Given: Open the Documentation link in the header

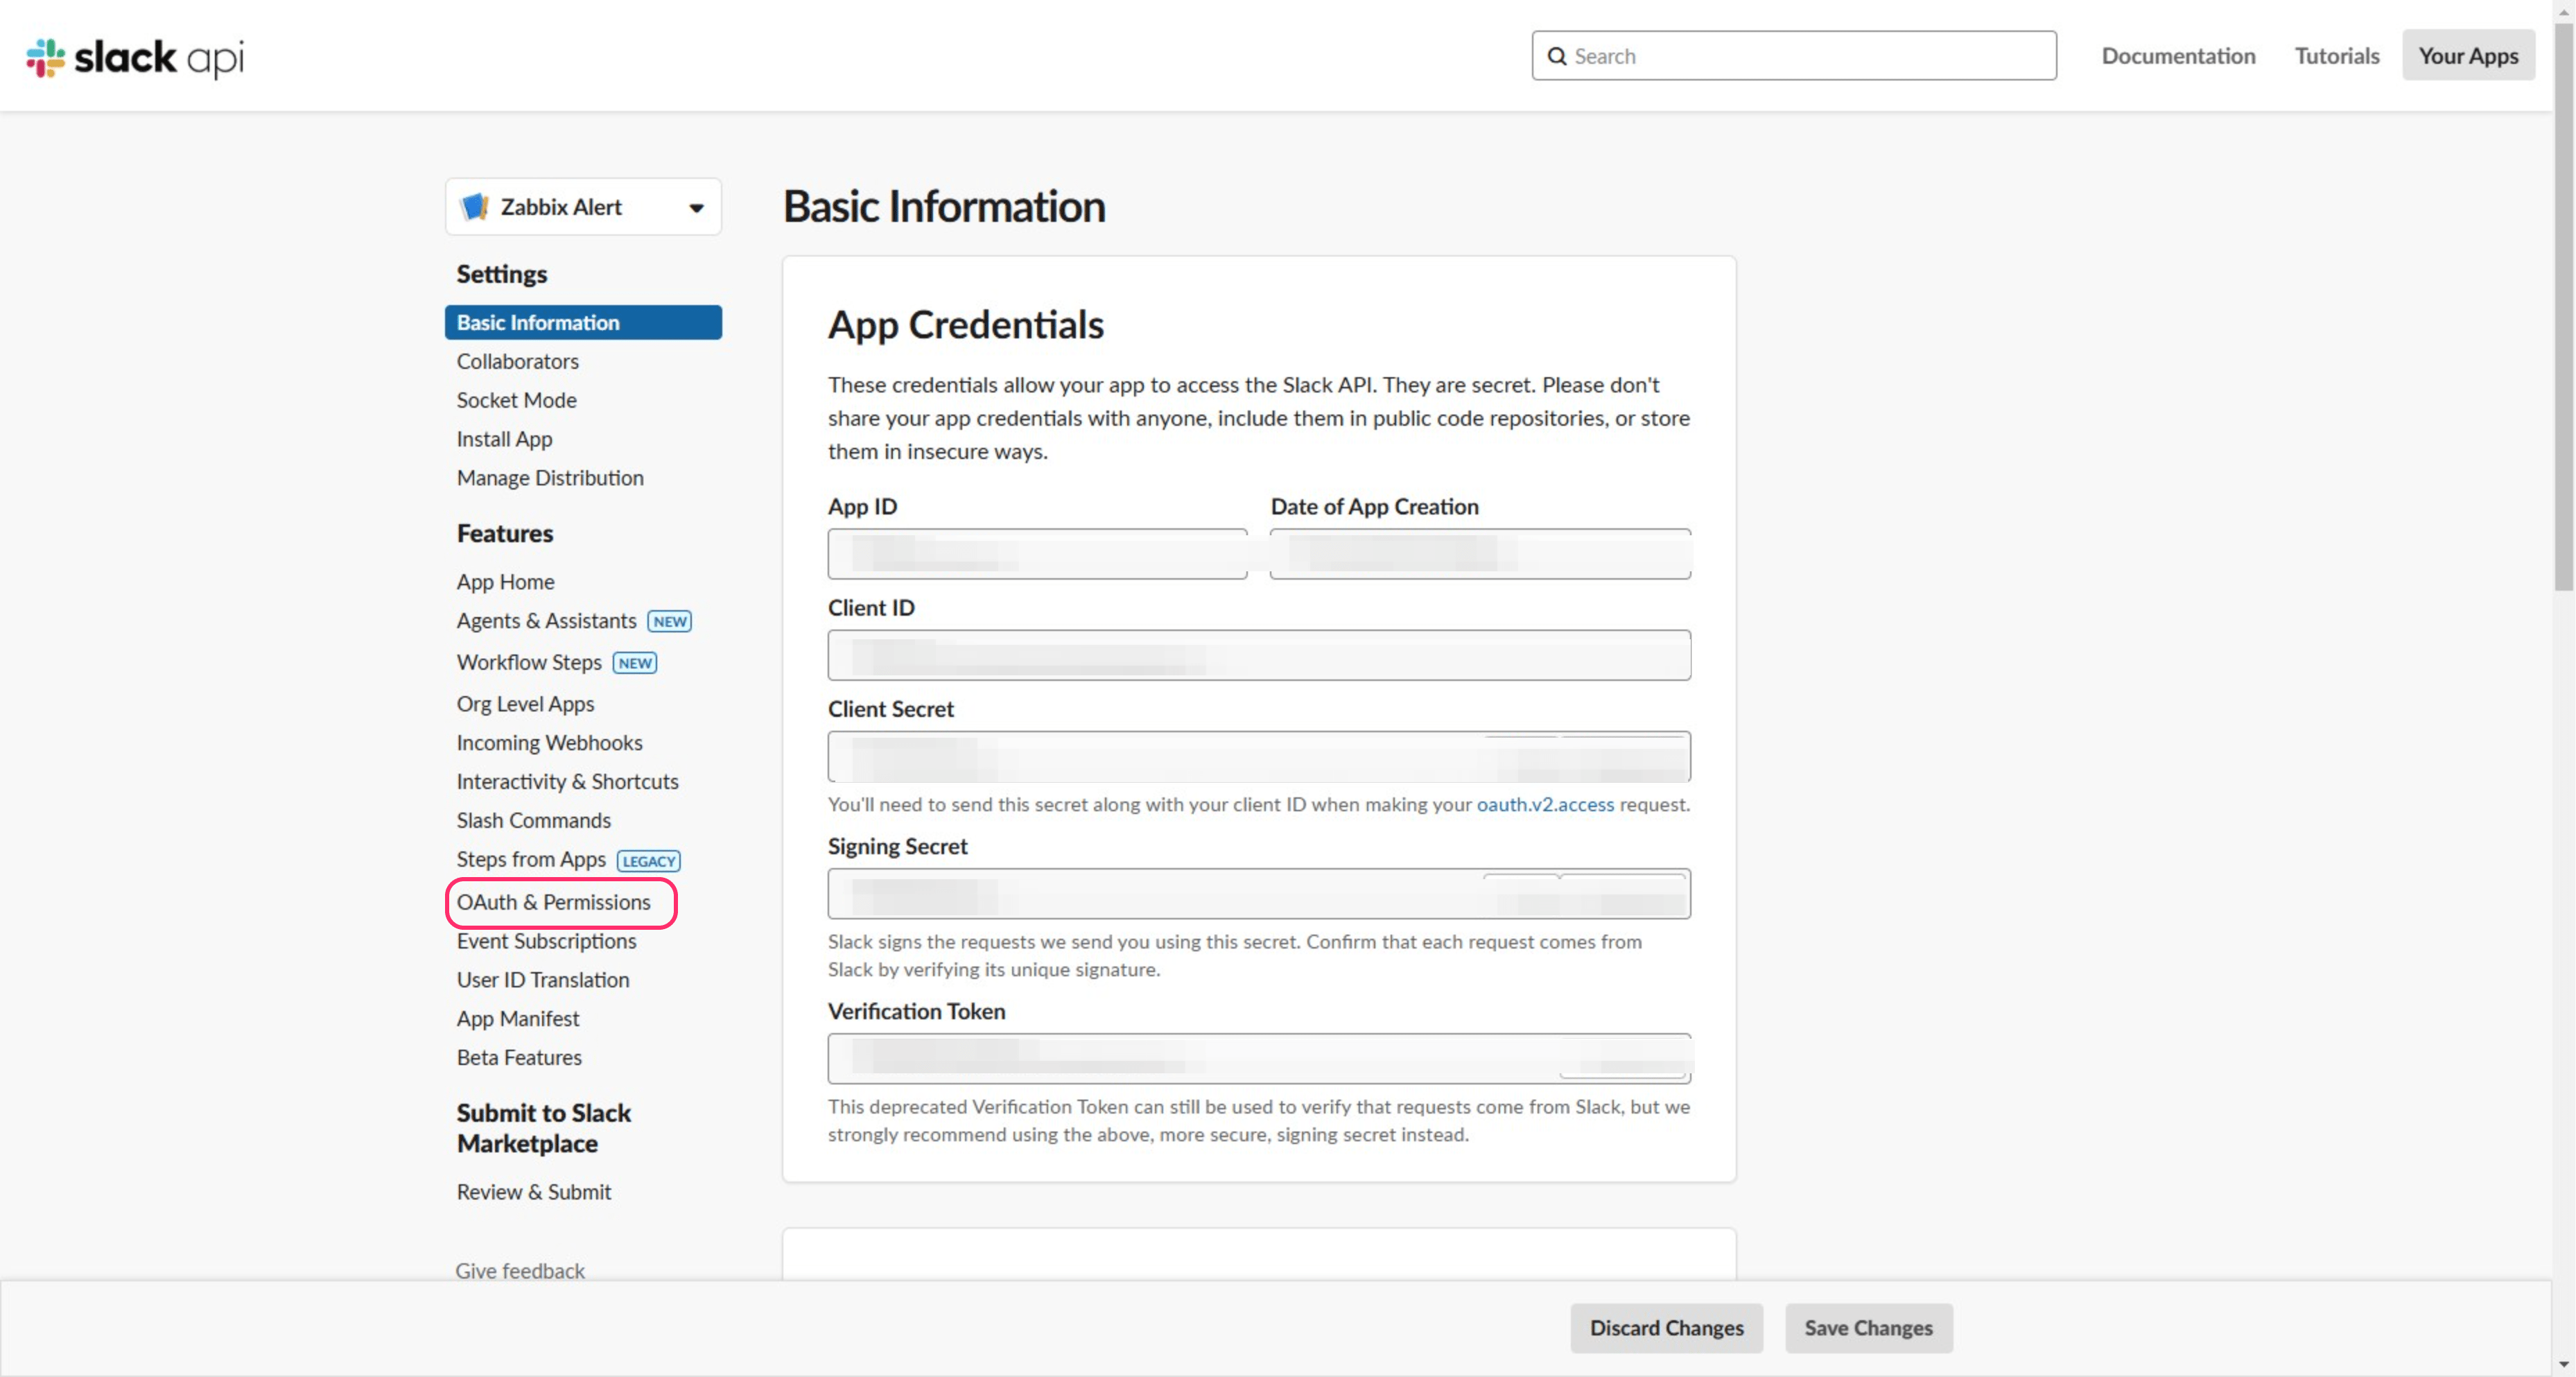Looking at the screenshot, I should (2177, 56).
